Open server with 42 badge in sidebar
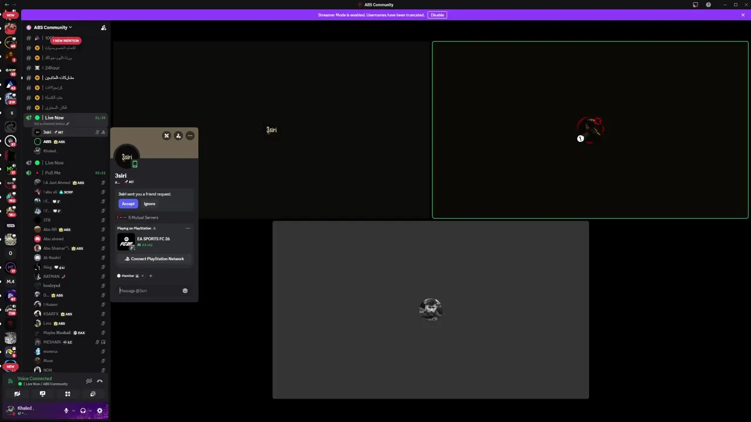Screen dimensions: 751x422 click(x=10, y=84)
